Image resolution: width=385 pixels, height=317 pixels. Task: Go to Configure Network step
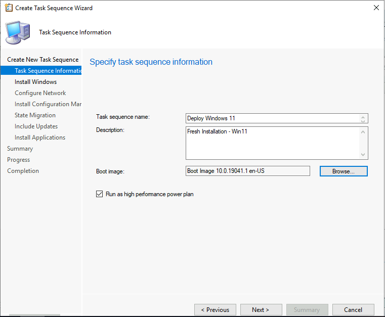[x=40, y=93]
